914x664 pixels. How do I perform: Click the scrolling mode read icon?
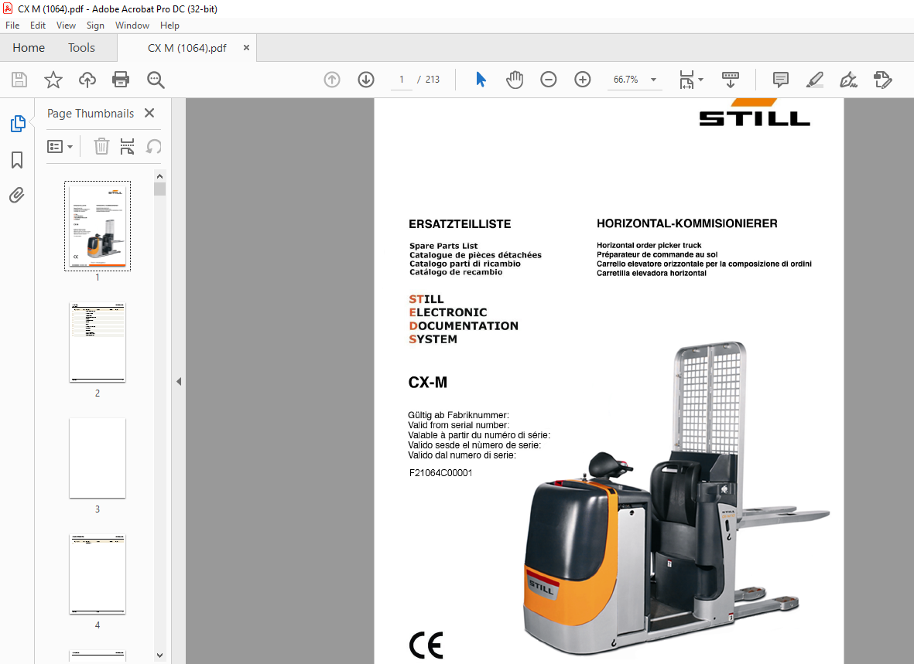point(731,80)
